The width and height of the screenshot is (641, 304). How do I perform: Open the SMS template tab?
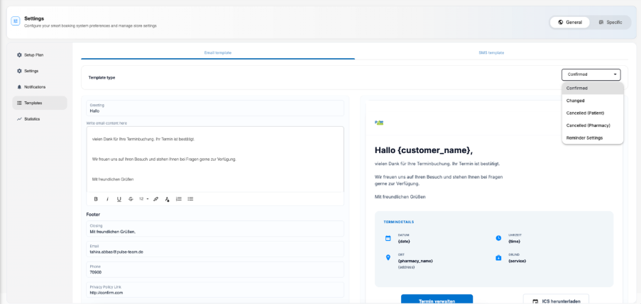click(x=491, y=53)
